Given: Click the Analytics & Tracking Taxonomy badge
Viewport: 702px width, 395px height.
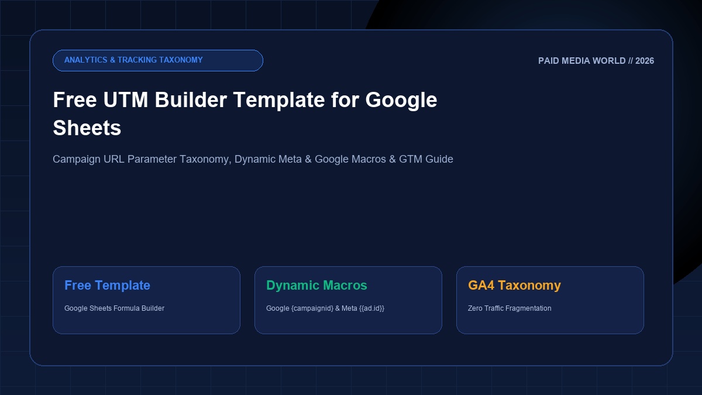Looking at the screenshot, I should 157,60.
